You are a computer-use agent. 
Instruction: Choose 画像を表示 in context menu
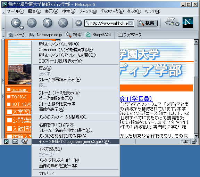pos(76,110)
